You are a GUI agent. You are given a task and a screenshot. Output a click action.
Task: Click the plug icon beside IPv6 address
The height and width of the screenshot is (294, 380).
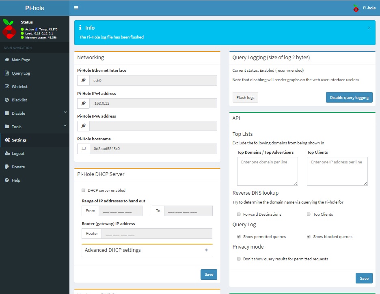coord(84,126)
